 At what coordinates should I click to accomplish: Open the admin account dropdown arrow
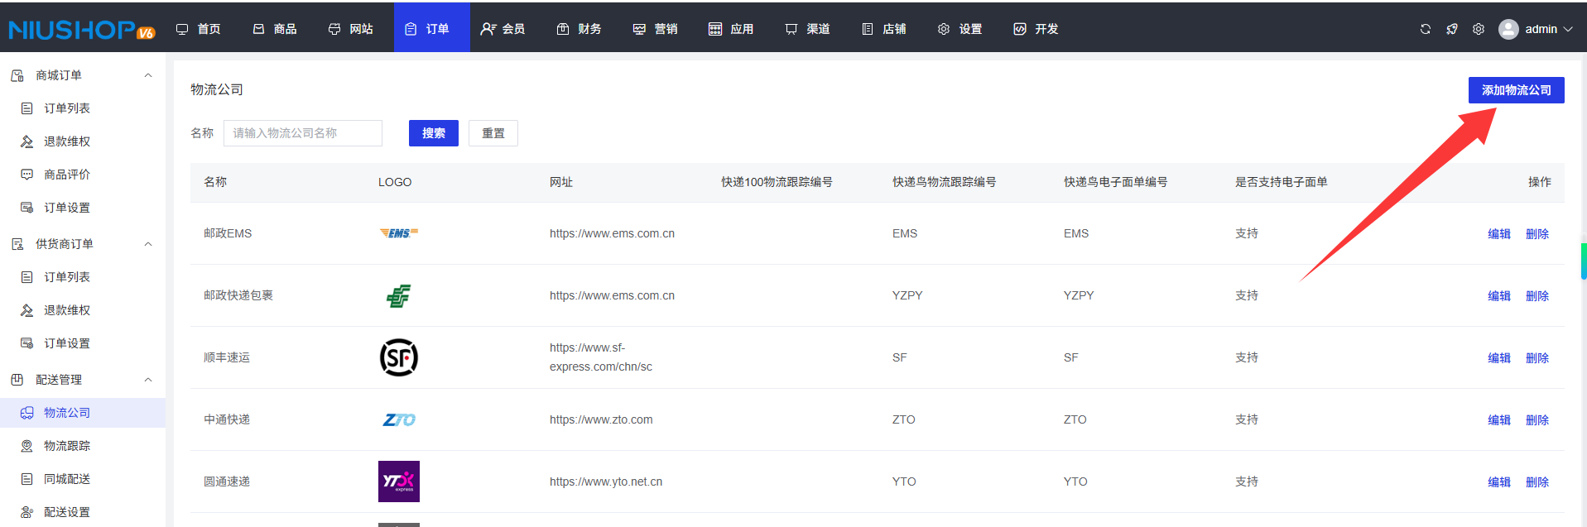click(x=1568, y=29)
